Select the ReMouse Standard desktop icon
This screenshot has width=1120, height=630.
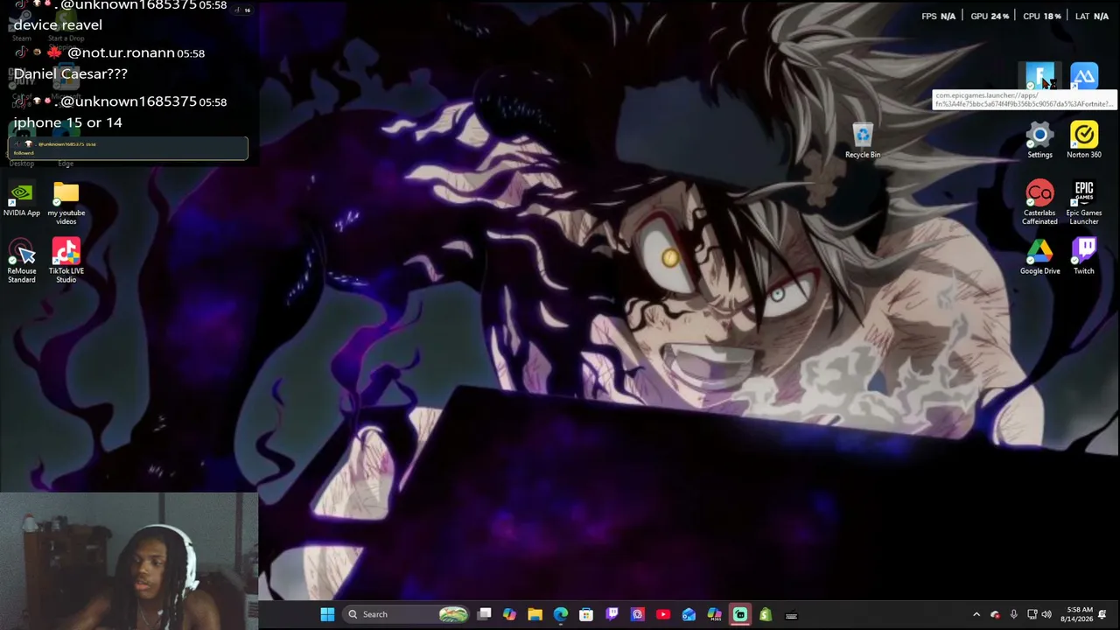click(22, 261)
